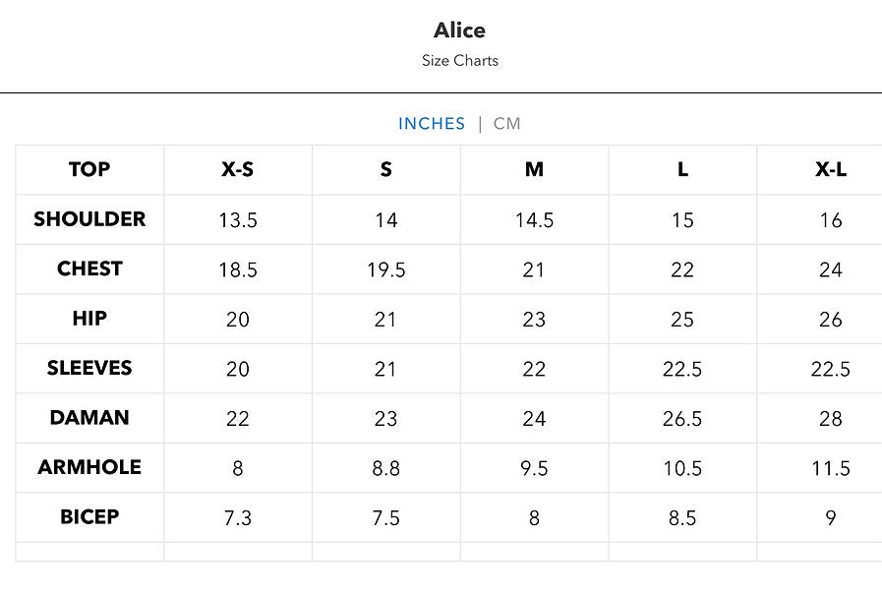
Task: Select the INCHES unit tab
Action: point(432,124)
